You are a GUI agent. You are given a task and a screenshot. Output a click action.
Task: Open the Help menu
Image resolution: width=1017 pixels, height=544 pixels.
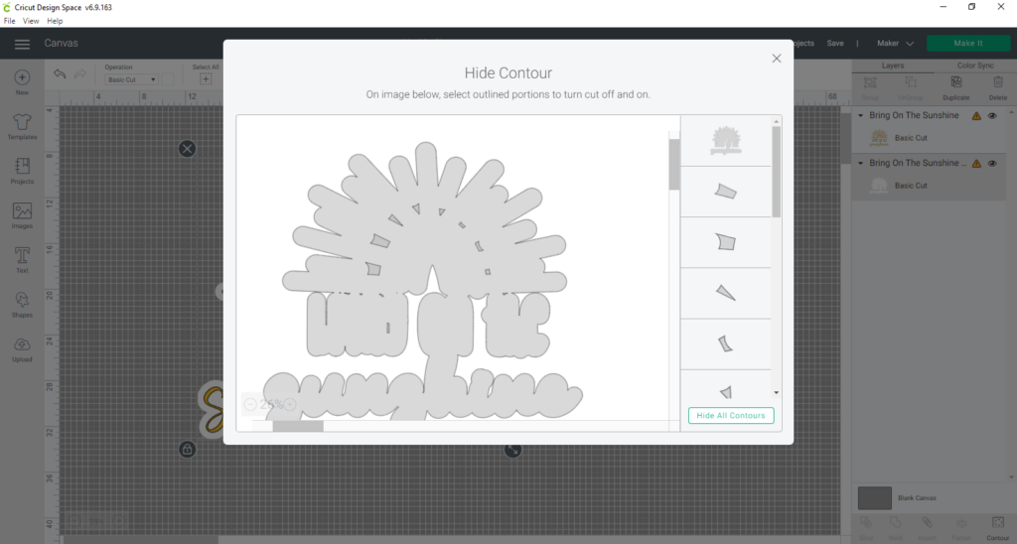coord(55,21)
